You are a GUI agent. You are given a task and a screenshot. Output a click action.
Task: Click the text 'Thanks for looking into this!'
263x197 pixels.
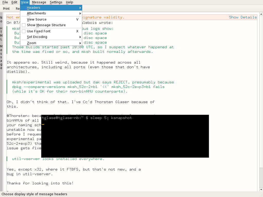tap(40, 183)
